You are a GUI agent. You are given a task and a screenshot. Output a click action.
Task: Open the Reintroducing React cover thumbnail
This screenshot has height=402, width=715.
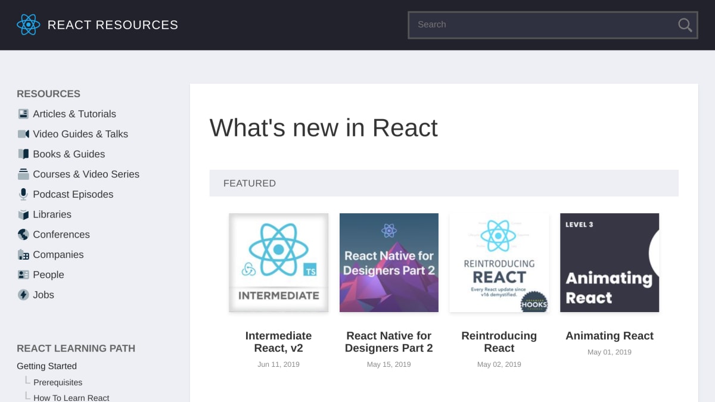[x=499, y=263]
